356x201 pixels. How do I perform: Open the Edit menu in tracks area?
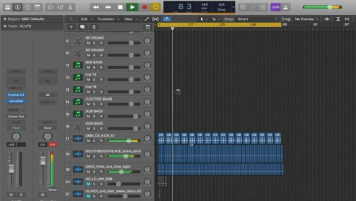pyautogui.click(x=87, y=19)
